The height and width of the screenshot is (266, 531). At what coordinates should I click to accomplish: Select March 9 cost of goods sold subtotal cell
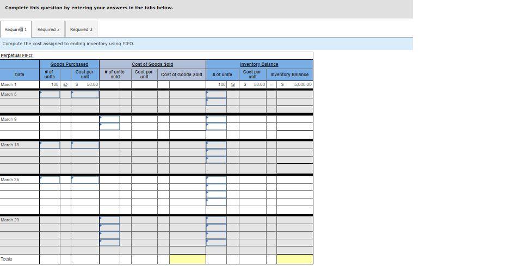point(188,135)
